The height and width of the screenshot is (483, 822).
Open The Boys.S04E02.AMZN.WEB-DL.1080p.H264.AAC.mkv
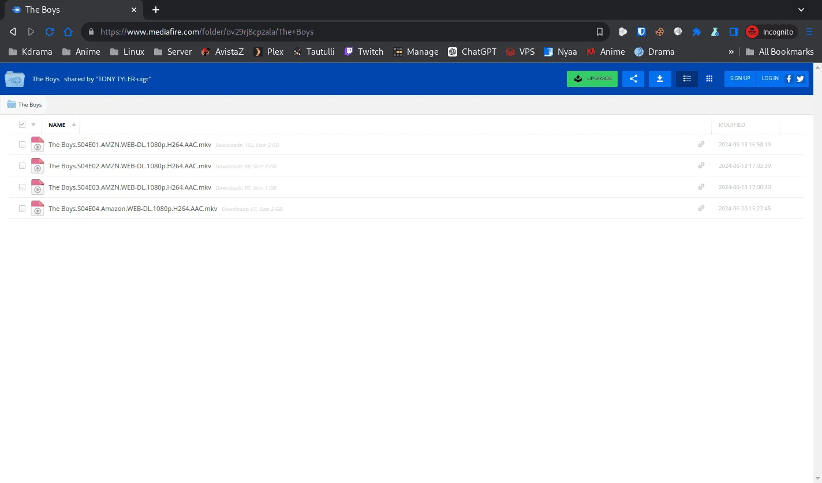tap(130, 166)
